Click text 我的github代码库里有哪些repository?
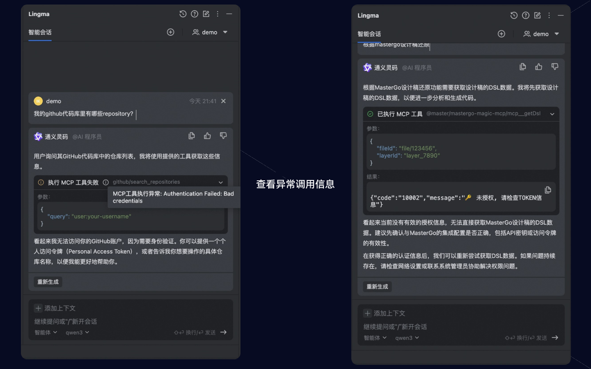The height and width of the screenshot is (369, 591). tap(83, 114)
